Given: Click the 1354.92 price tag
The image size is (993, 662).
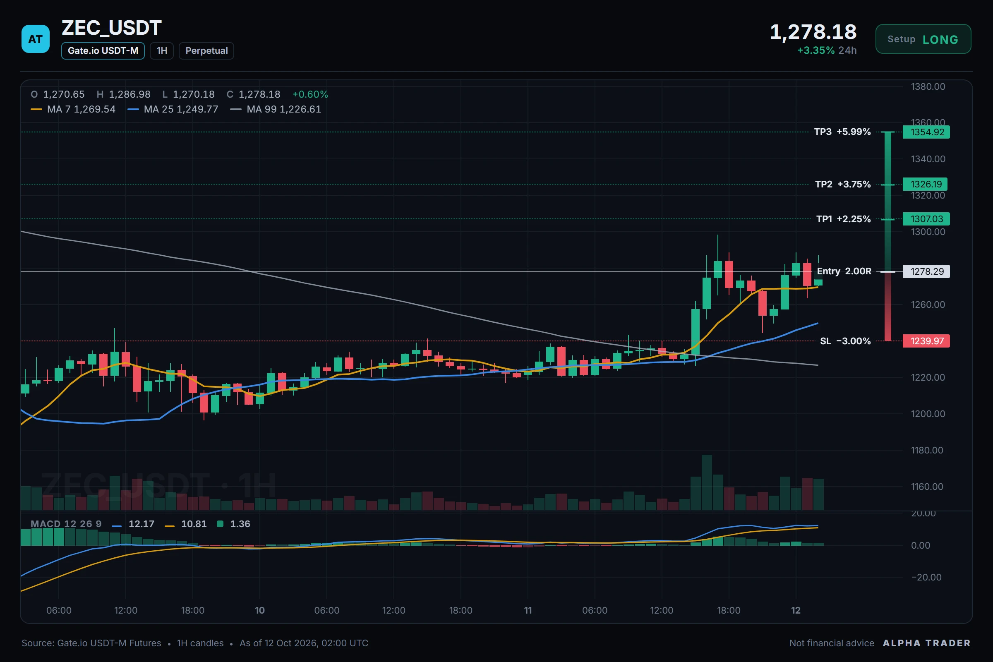Looking at the screenshot, I should (926, 132).
